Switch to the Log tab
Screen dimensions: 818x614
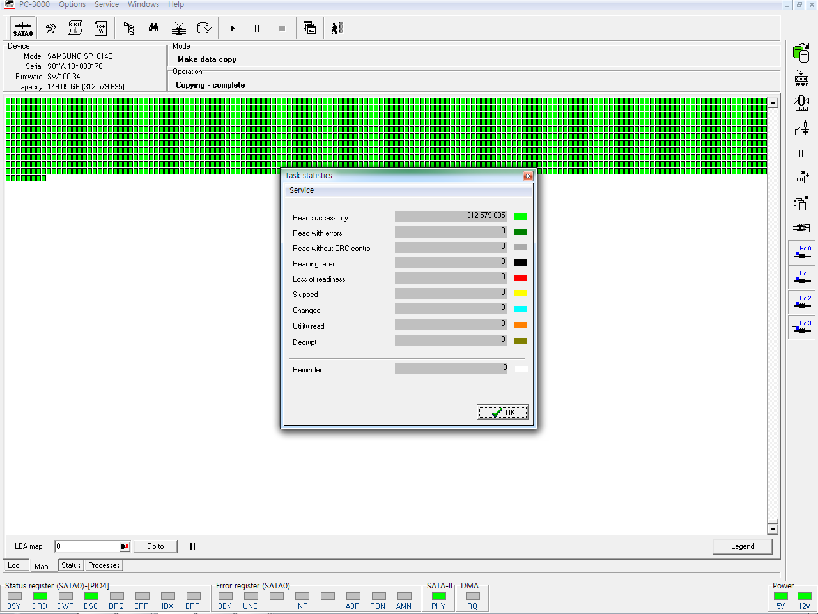[13, 566]
